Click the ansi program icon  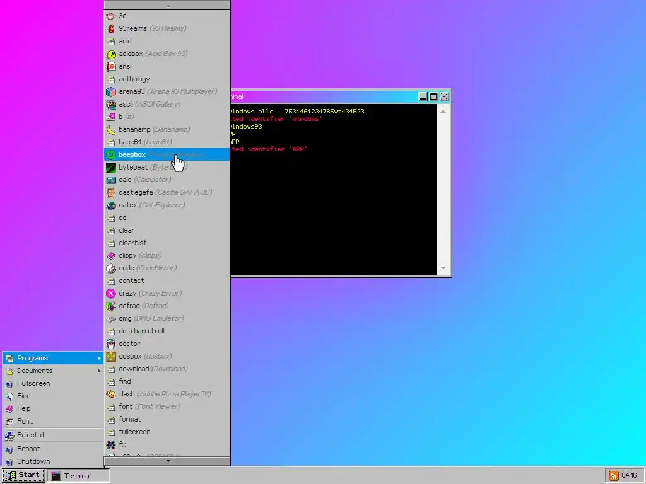[x=111, y=66]
